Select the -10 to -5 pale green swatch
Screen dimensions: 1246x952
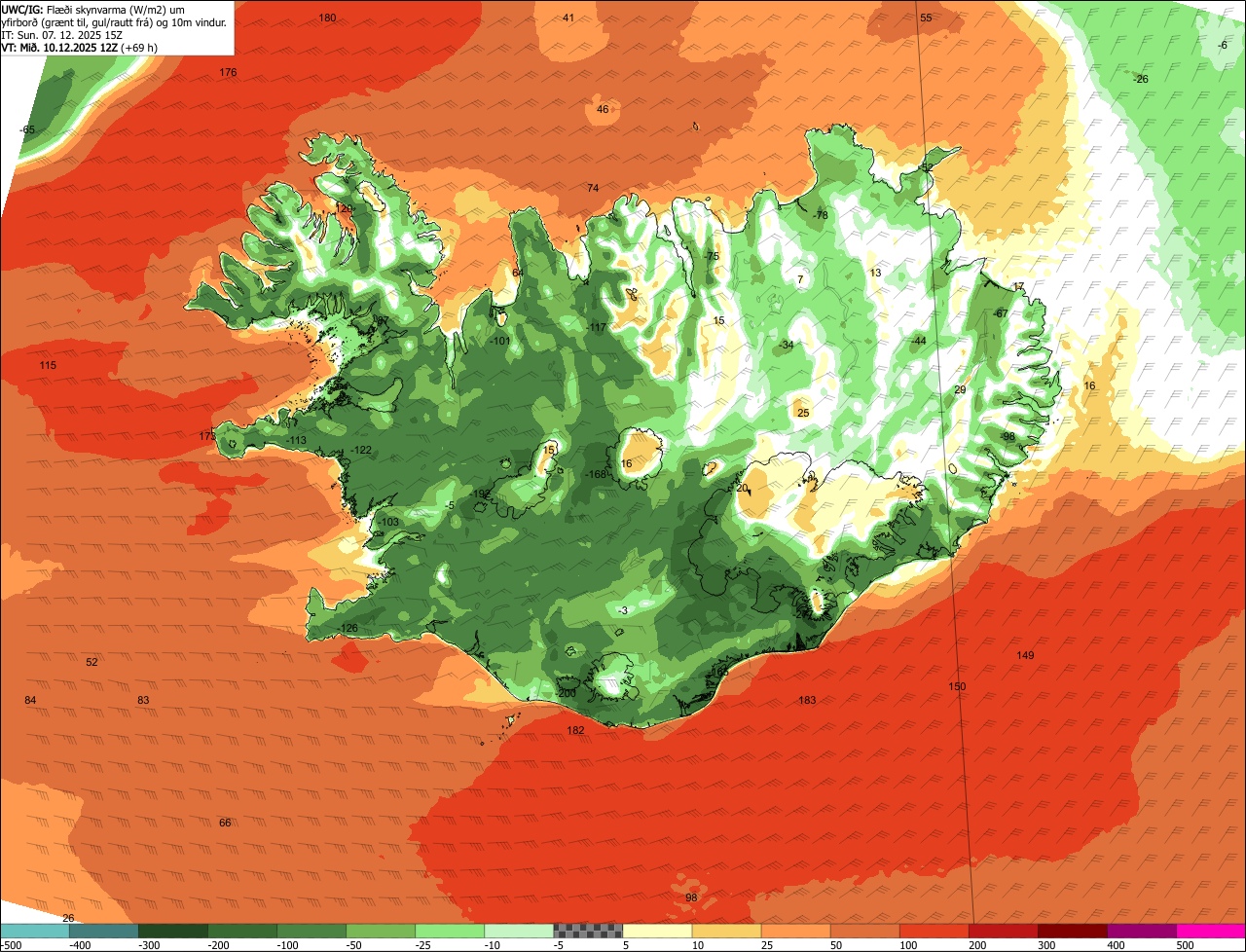click(519, 931)
